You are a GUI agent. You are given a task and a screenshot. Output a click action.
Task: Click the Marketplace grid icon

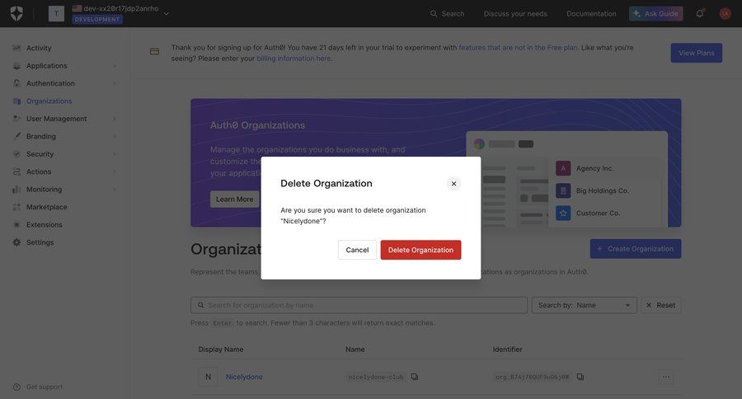pyautogui.click(x=16, y=207)
